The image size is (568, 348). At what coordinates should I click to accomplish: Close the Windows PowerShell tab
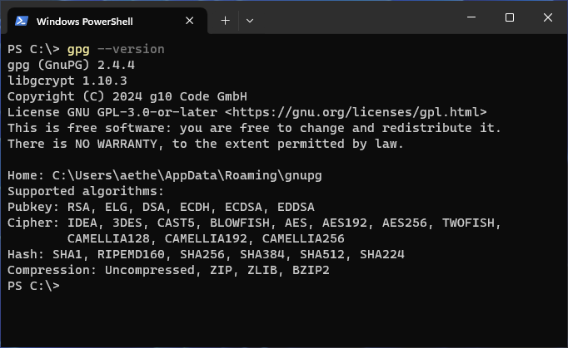tap(189, 21)
